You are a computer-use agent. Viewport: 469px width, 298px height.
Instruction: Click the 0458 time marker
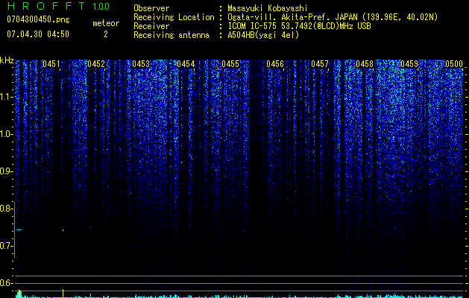point(365,64)
